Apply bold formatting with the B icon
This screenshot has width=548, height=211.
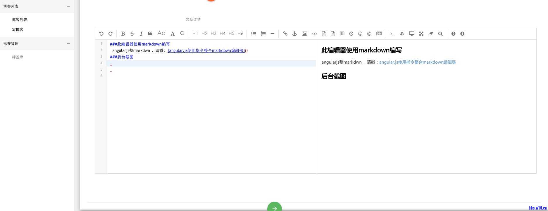[123, 34]
